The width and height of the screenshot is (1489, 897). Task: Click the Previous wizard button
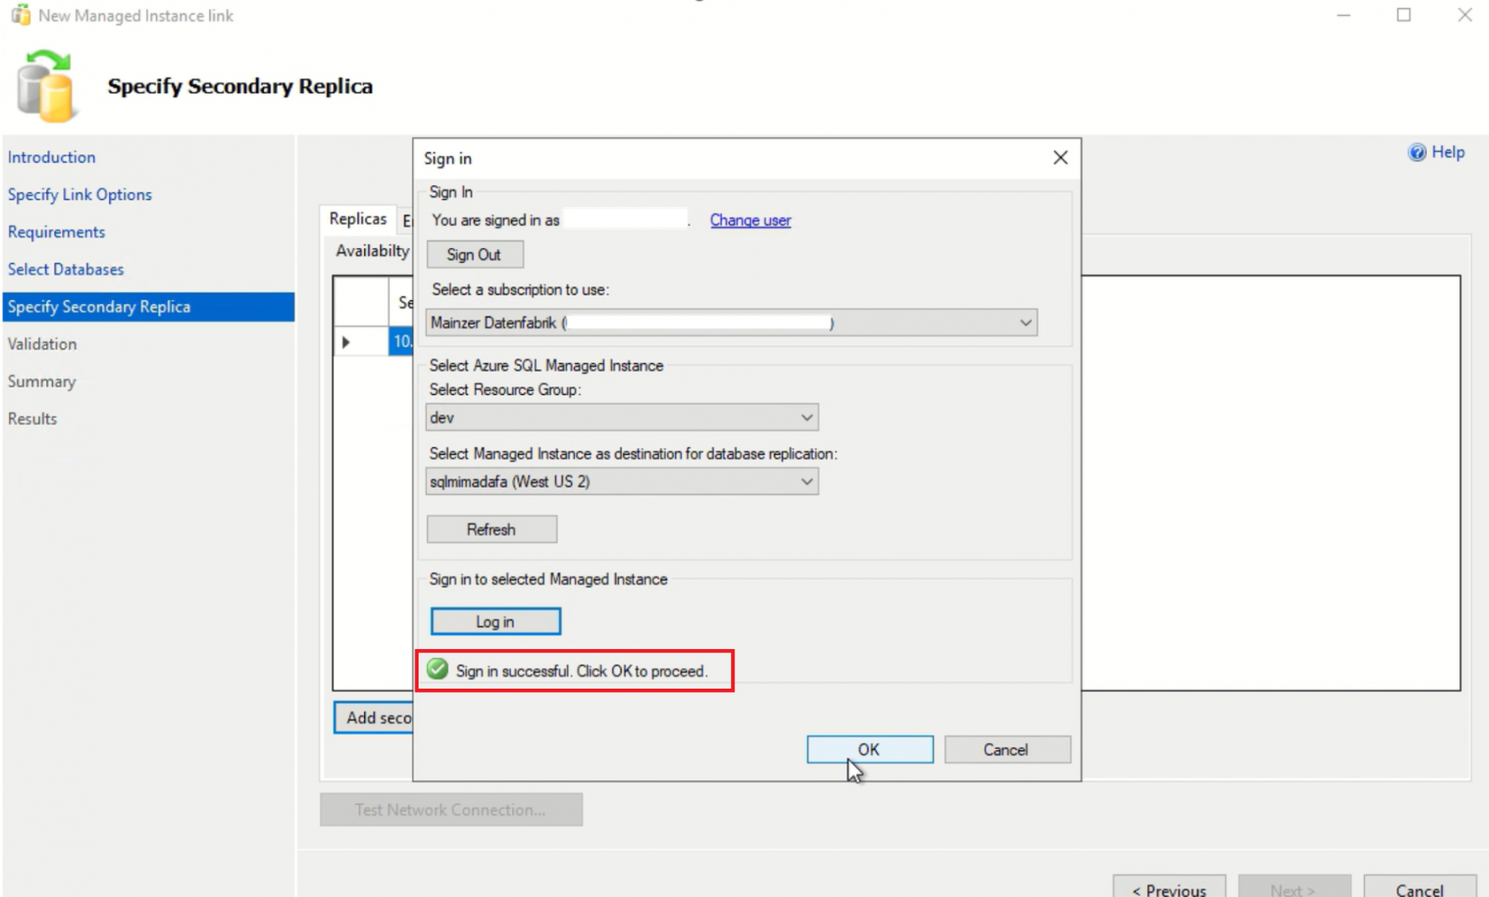tap(1169, 886)
